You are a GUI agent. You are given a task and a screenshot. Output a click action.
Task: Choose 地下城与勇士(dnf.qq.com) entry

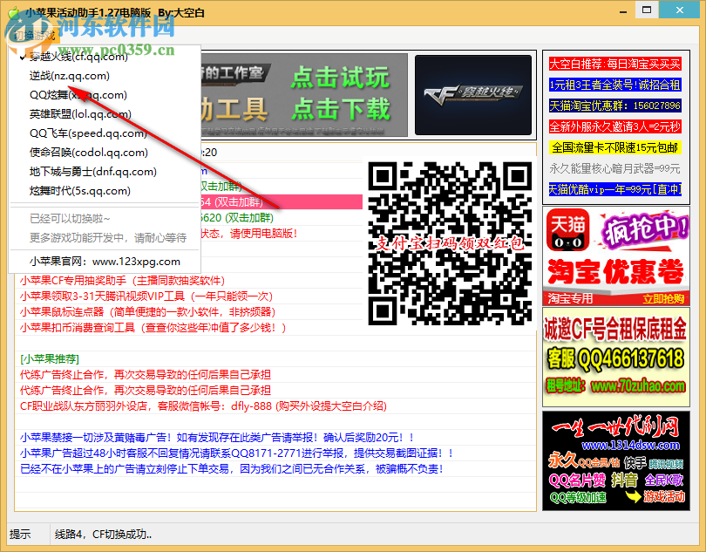(92, 172)
